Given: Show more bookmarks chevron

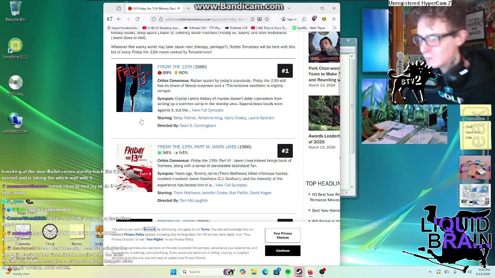Looking at the screenshot, I should (335, 28).
